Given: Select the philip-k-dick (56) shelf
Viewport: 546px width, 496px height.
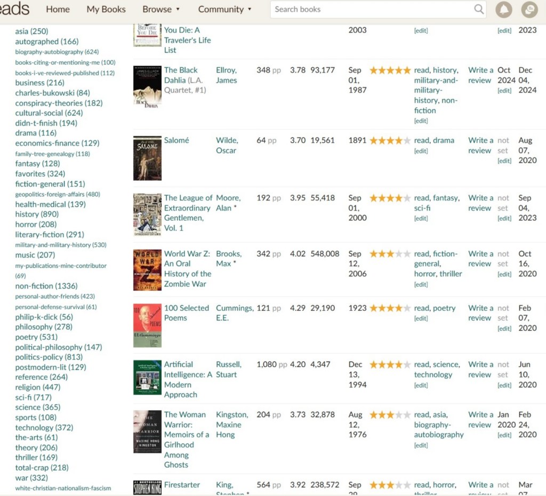Looking at the screenshot, I should (x=44, y=317).
